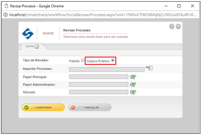201x135 pixels.
Task: Search for Papel Principal with lookup icon
Action: [x=133, y=77]
